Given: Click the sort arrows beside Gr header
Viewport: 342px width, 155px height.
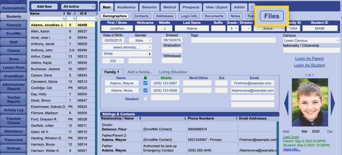Looking at the screenshot, I should [75, 14].
